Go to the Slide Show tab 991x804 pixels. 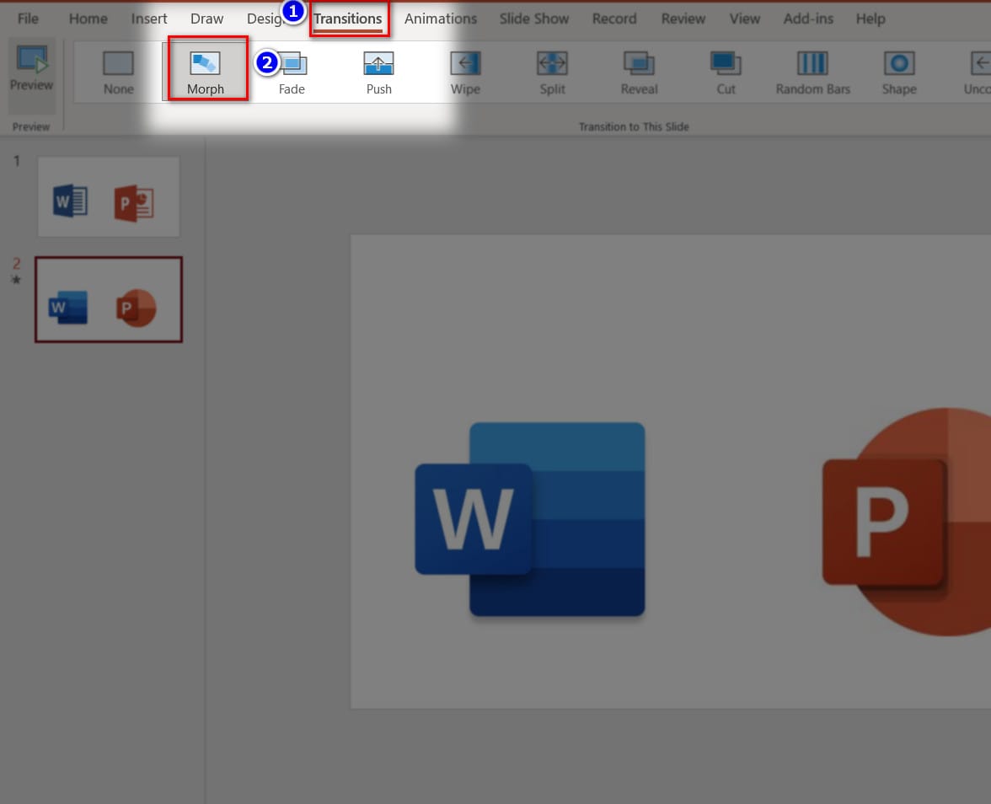click(x=534, y=19)
